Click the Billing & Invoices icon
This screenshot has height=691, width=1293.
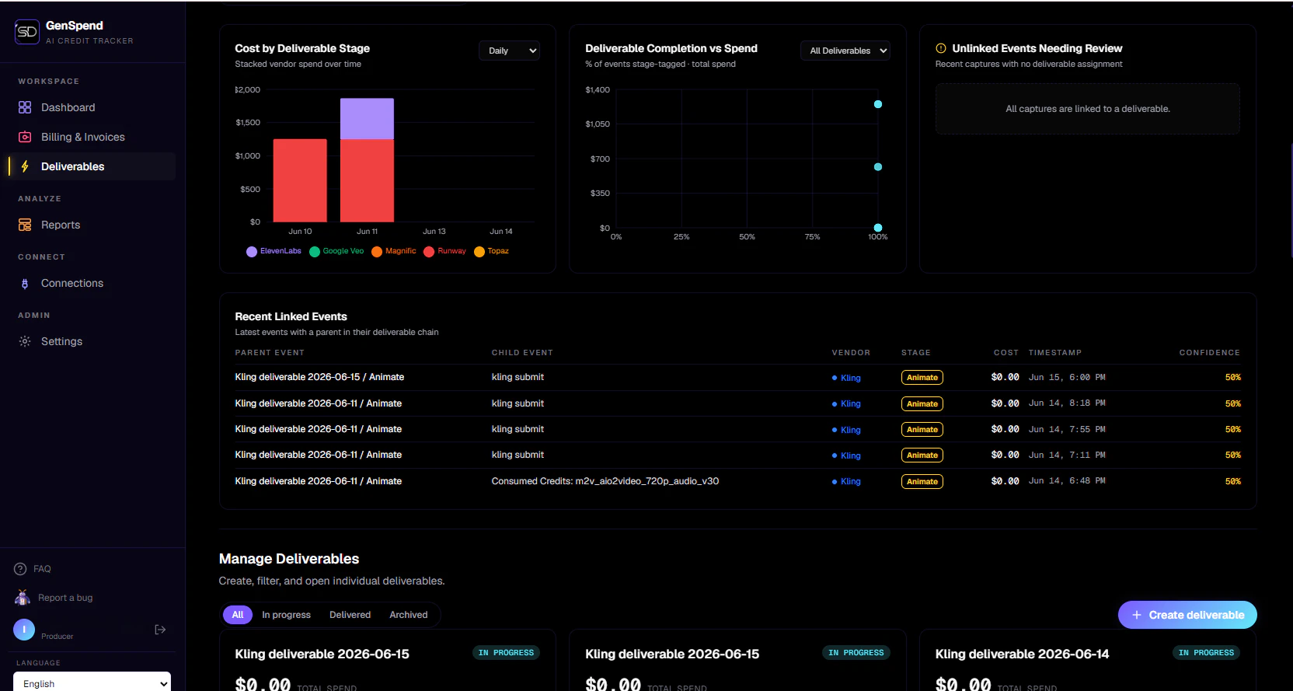click(x=25, y=137)
